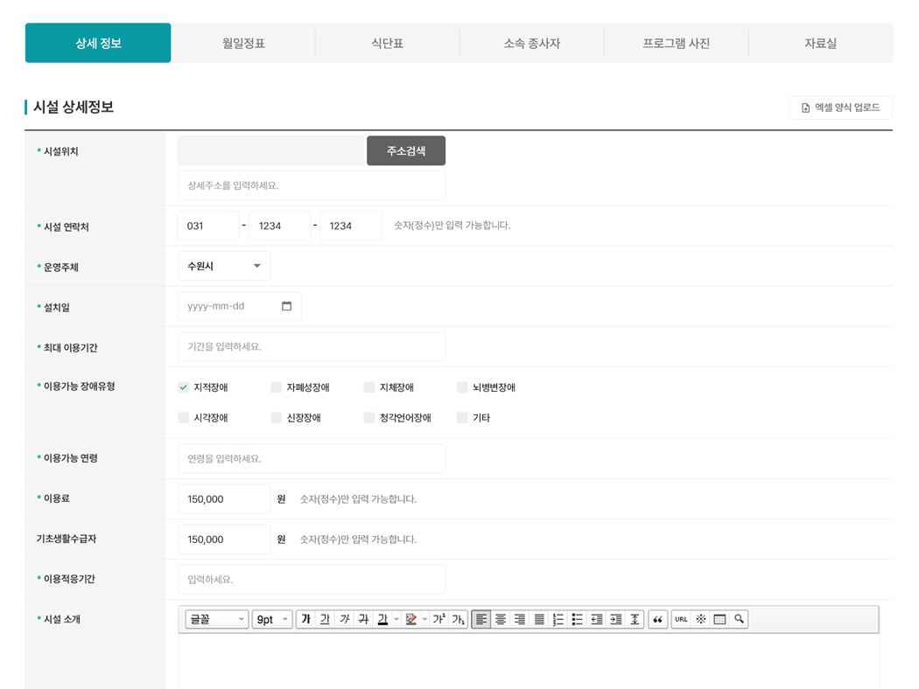
Task: Click the area code field containing 031
Action: click(x=208, y=226)
